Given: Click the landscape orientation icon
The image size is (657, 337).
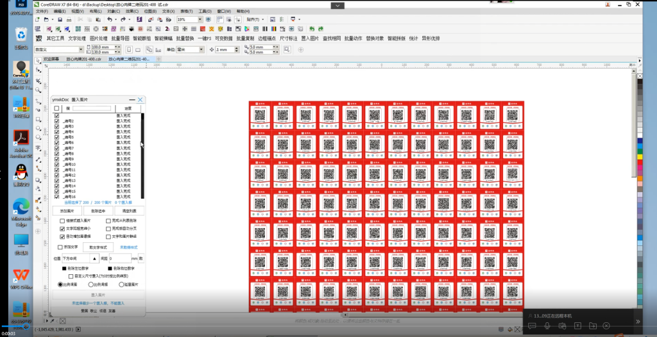Looking at the screenshot, I should tap(138, 49).
